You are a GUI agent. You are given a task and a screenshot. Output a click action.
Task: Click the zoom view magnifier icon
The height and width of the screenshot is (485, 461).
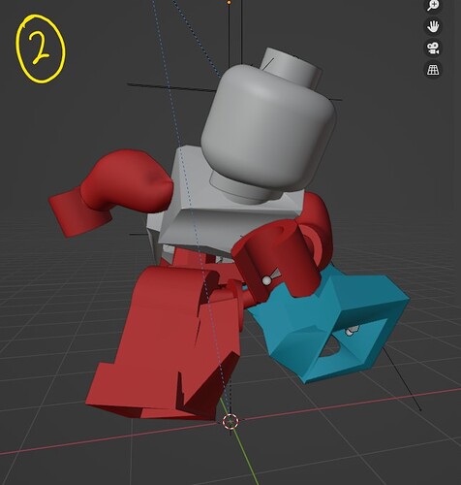pos(433,6)
